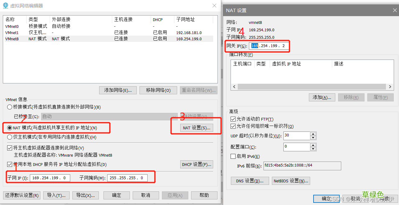Screen dimensions: 399x205
Task: Open the DNS 设置 dialog
Action: [250, 181]
